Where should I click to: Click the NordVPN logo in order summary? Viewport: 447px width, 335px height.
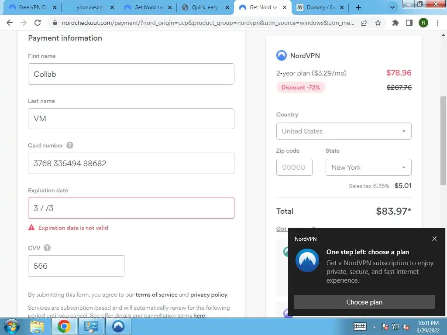(282, 55)
